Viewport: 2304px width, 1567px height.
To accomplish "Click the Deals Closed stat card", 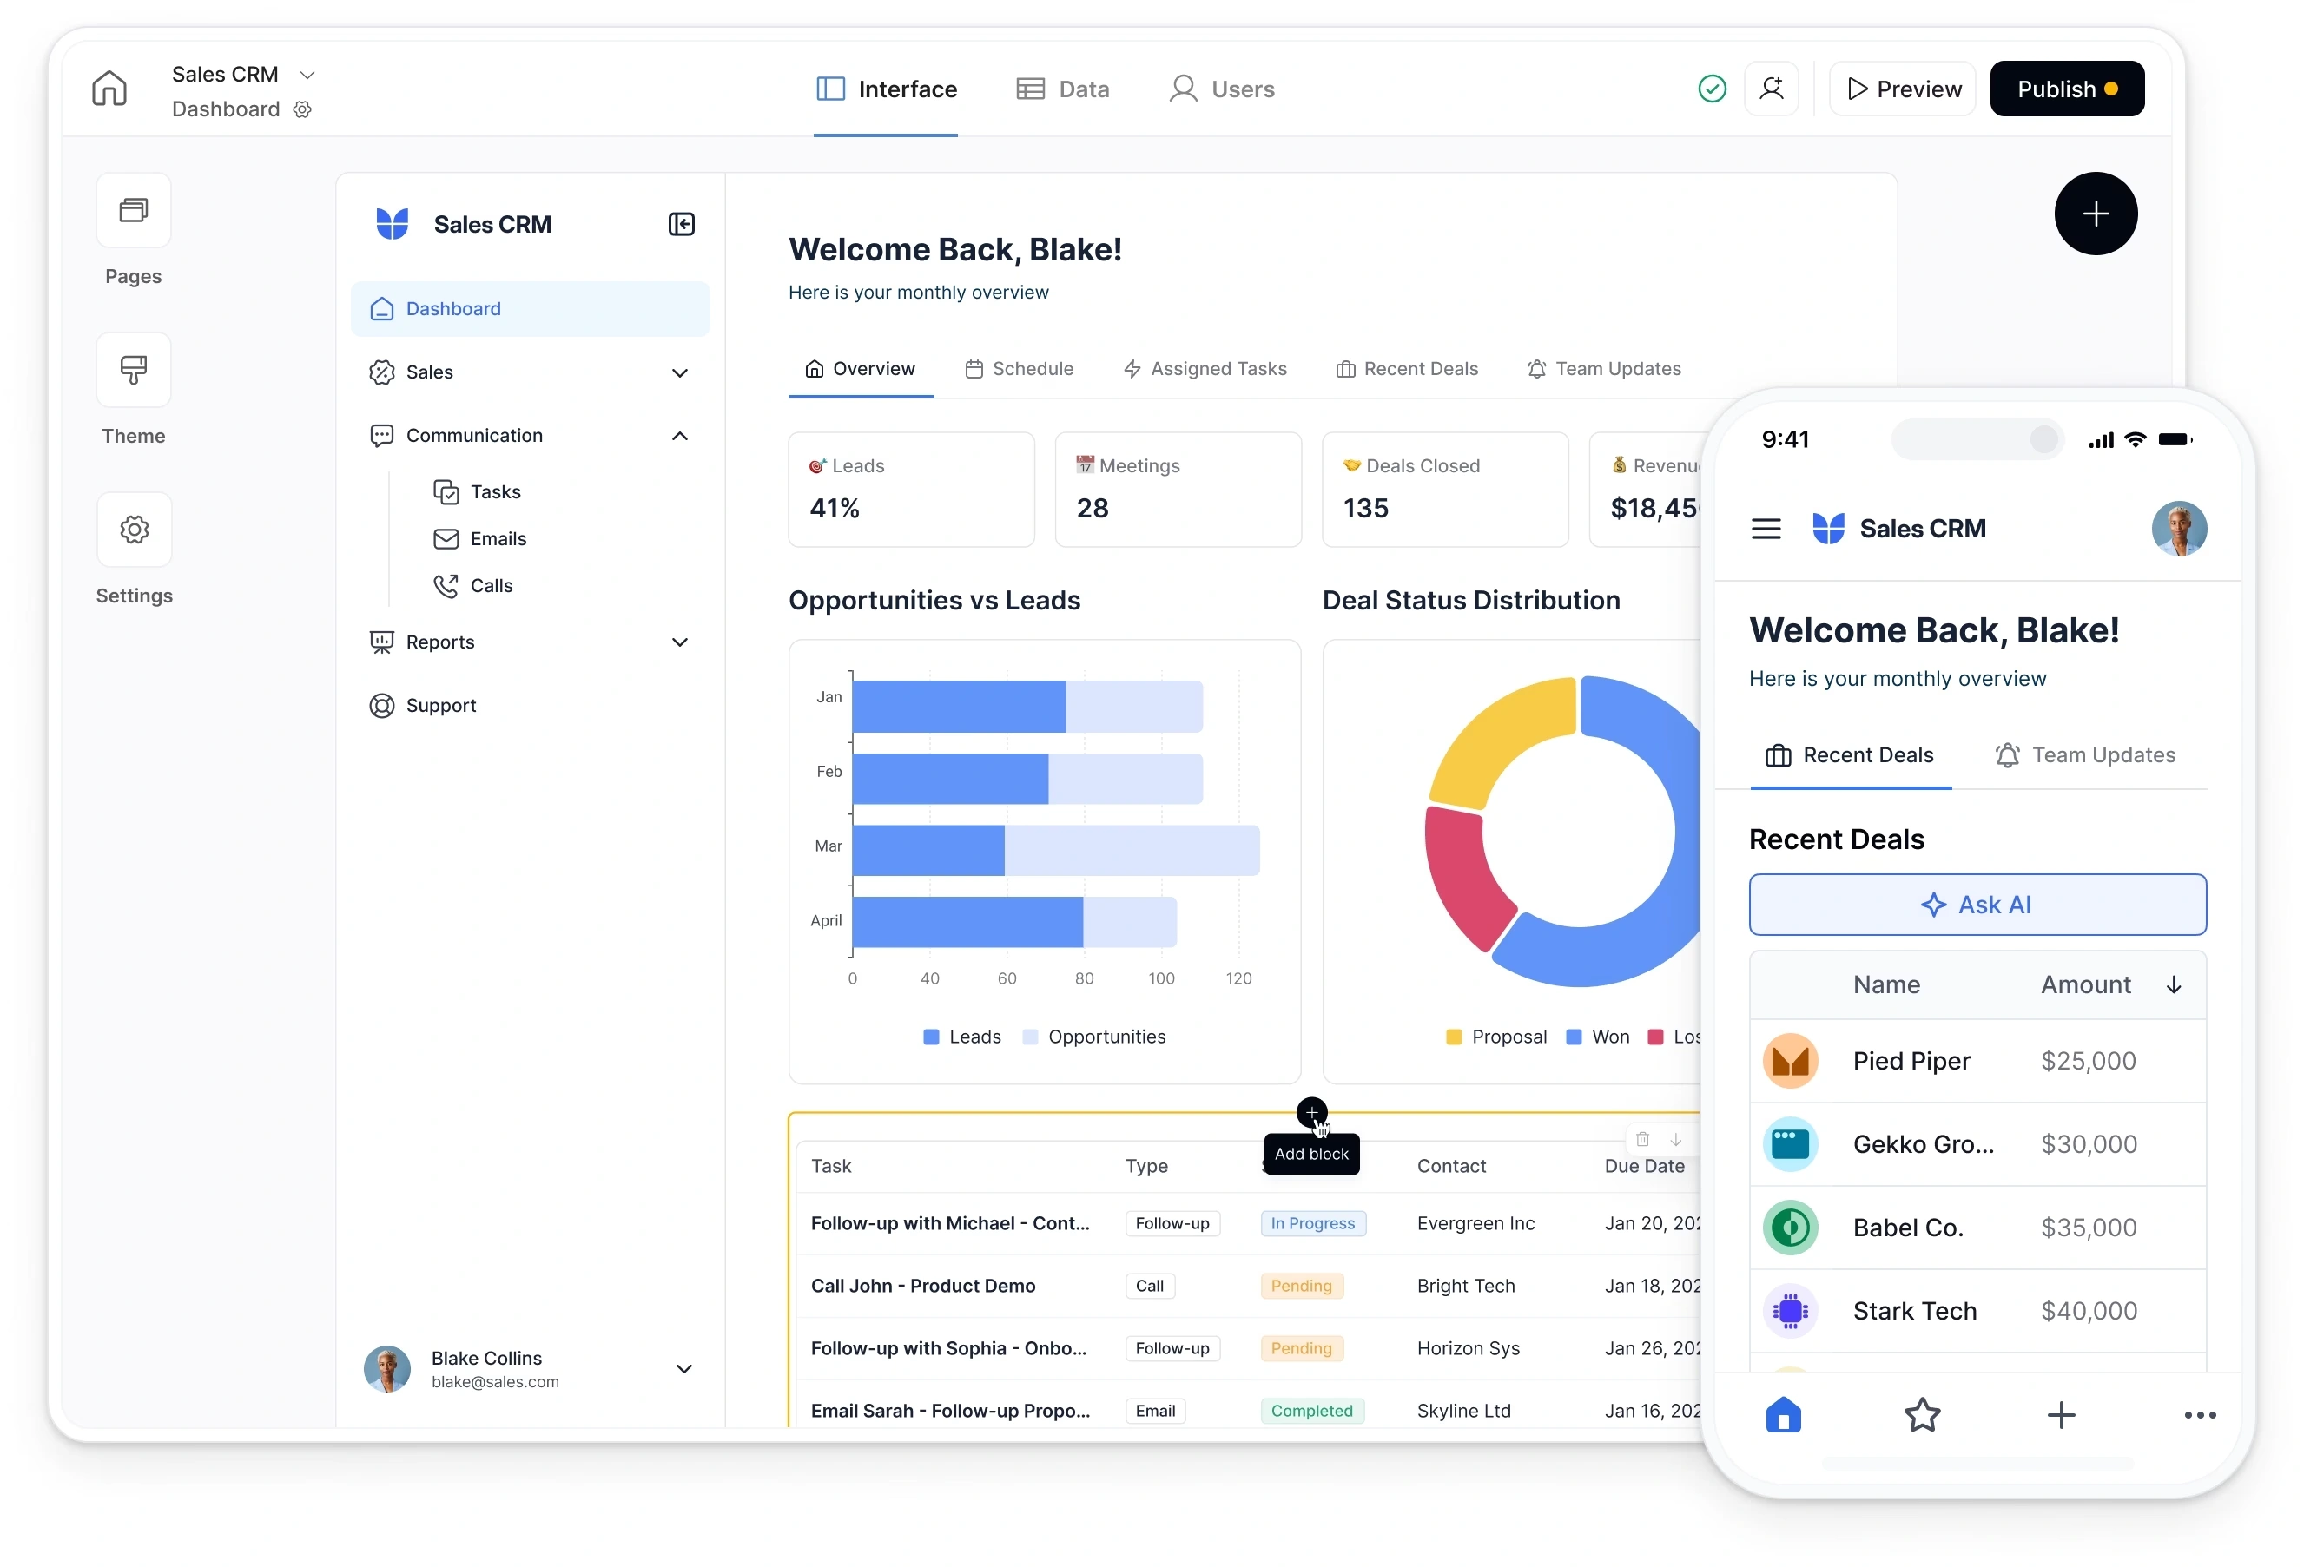I will (1445, 490).
